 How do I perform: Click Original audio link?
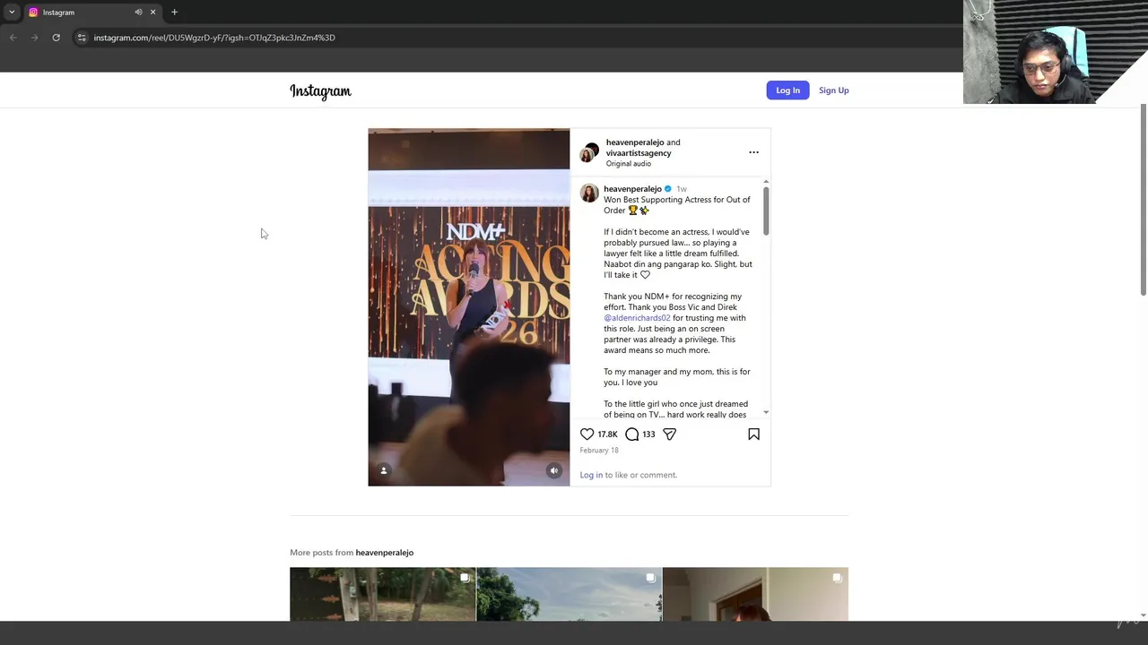[629, 164]
